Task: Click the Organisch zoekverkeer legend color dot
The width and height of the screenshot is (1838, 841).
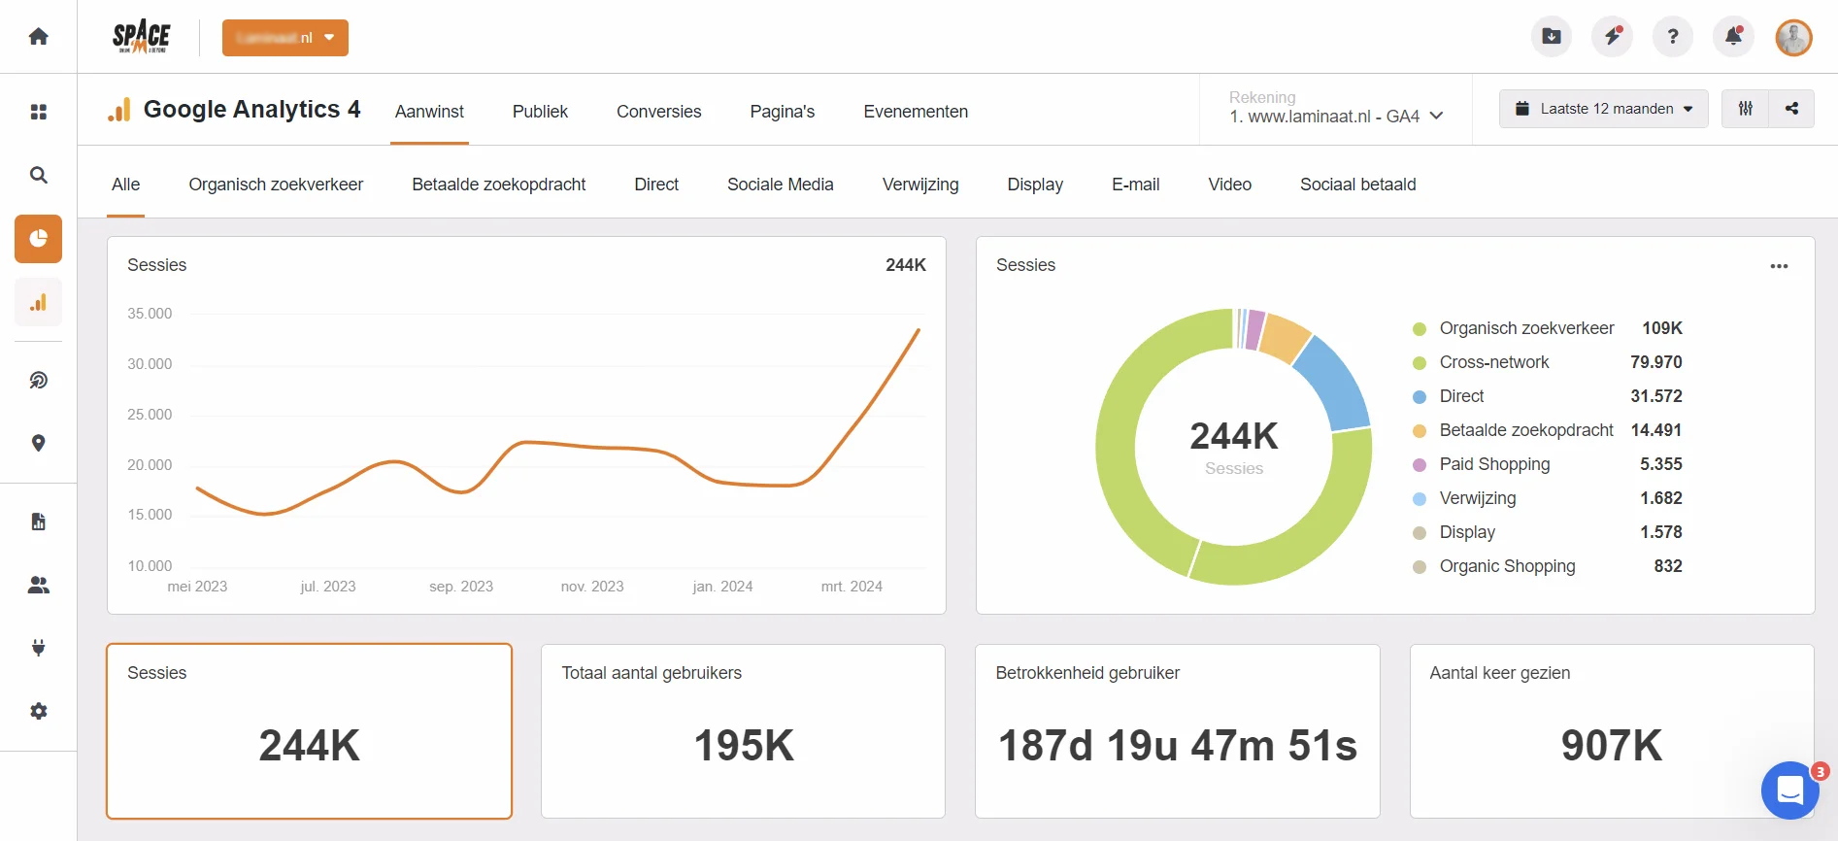Action: click(x=1420, y=329)
